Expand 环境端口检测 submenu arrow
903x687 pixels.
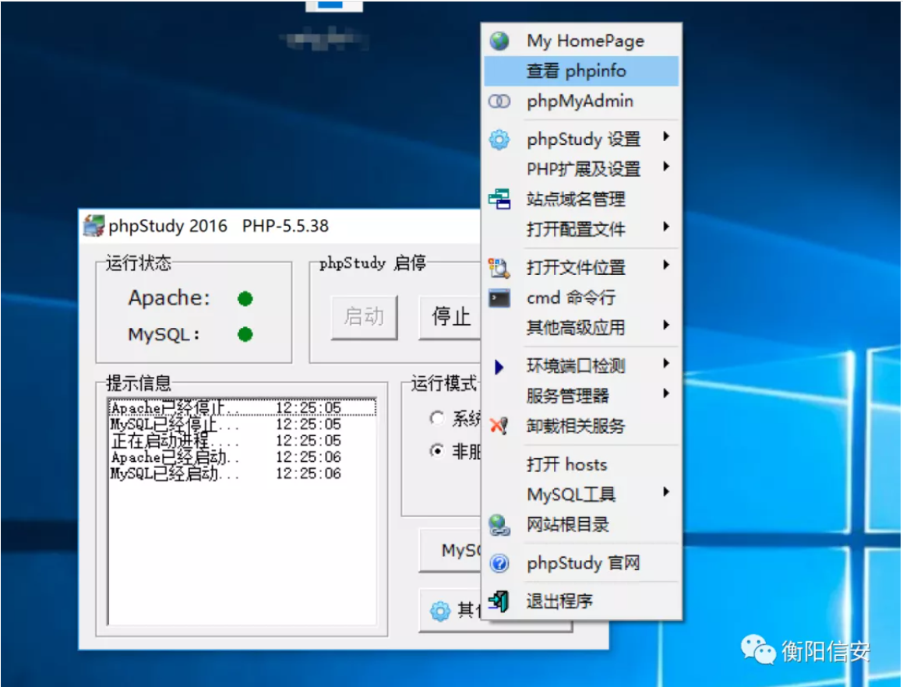(666, 364)
